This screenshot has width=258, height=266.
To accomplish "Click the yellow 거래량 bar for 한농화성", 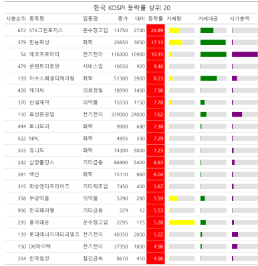I will tap(176, 42).
